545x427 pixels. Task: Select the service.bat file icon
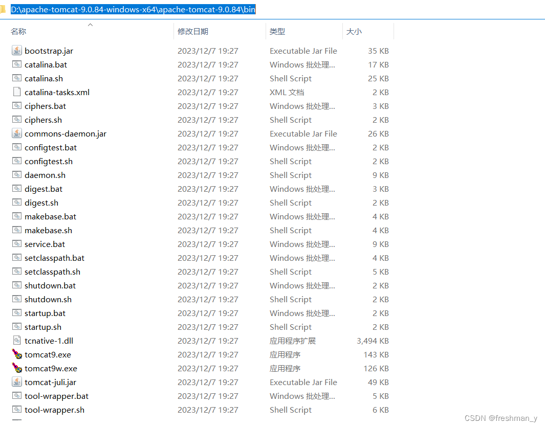[17, 244]
